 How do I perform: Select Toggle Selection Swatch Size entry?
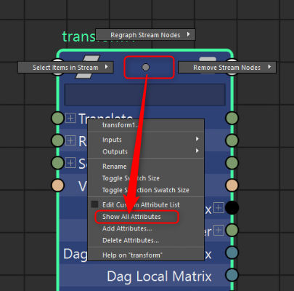coord(146,190)
